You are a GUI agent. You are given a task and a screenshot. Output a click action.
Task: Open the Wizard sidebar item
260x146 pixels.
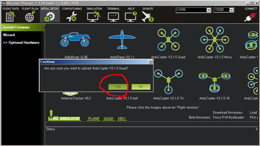[x=9, y=35]
